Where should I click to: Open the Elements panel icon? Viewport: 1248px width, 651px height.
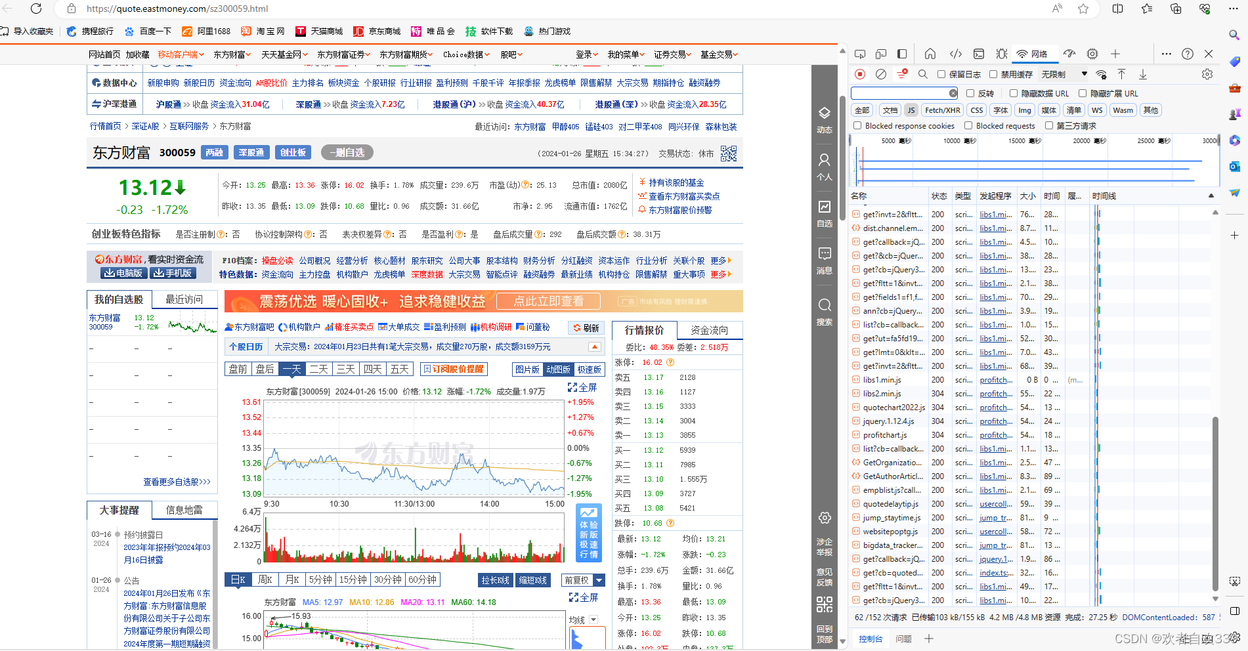coord(956,54)
